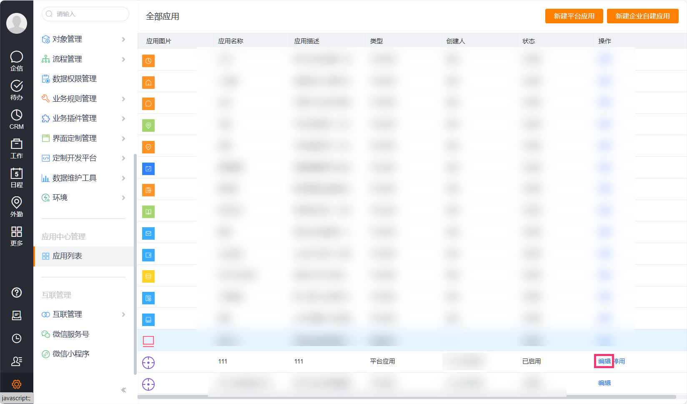Click the user avatar at top left

point(17,23)
